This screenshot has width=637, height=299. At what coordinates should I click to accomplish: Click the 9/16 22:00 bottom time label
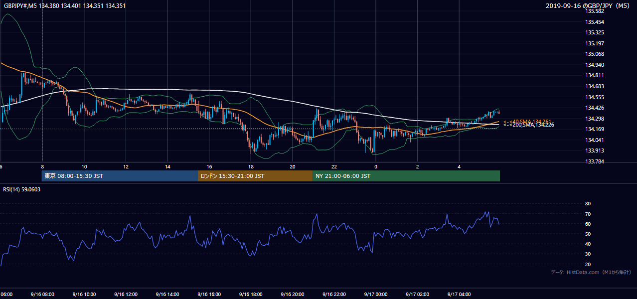334,295
